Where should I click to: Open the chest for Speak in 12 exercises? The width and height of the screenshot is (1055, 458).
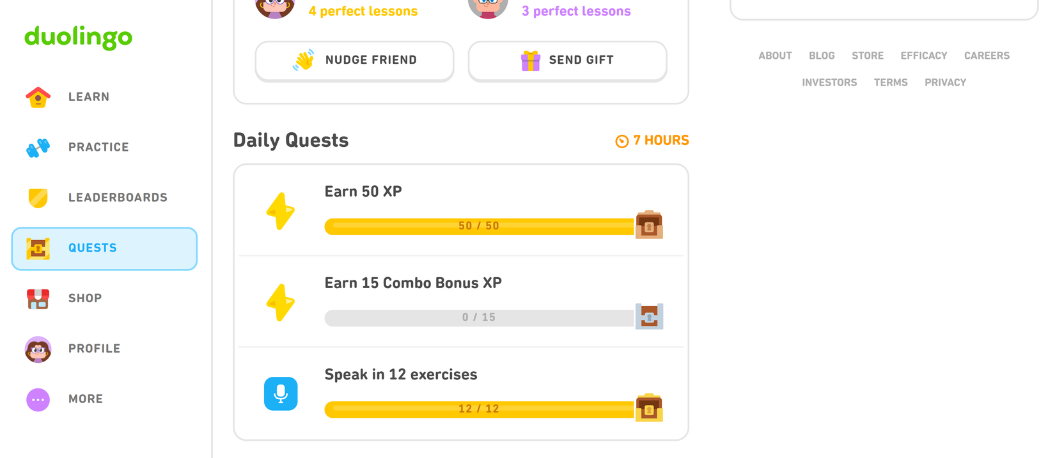tap(648, 408)
